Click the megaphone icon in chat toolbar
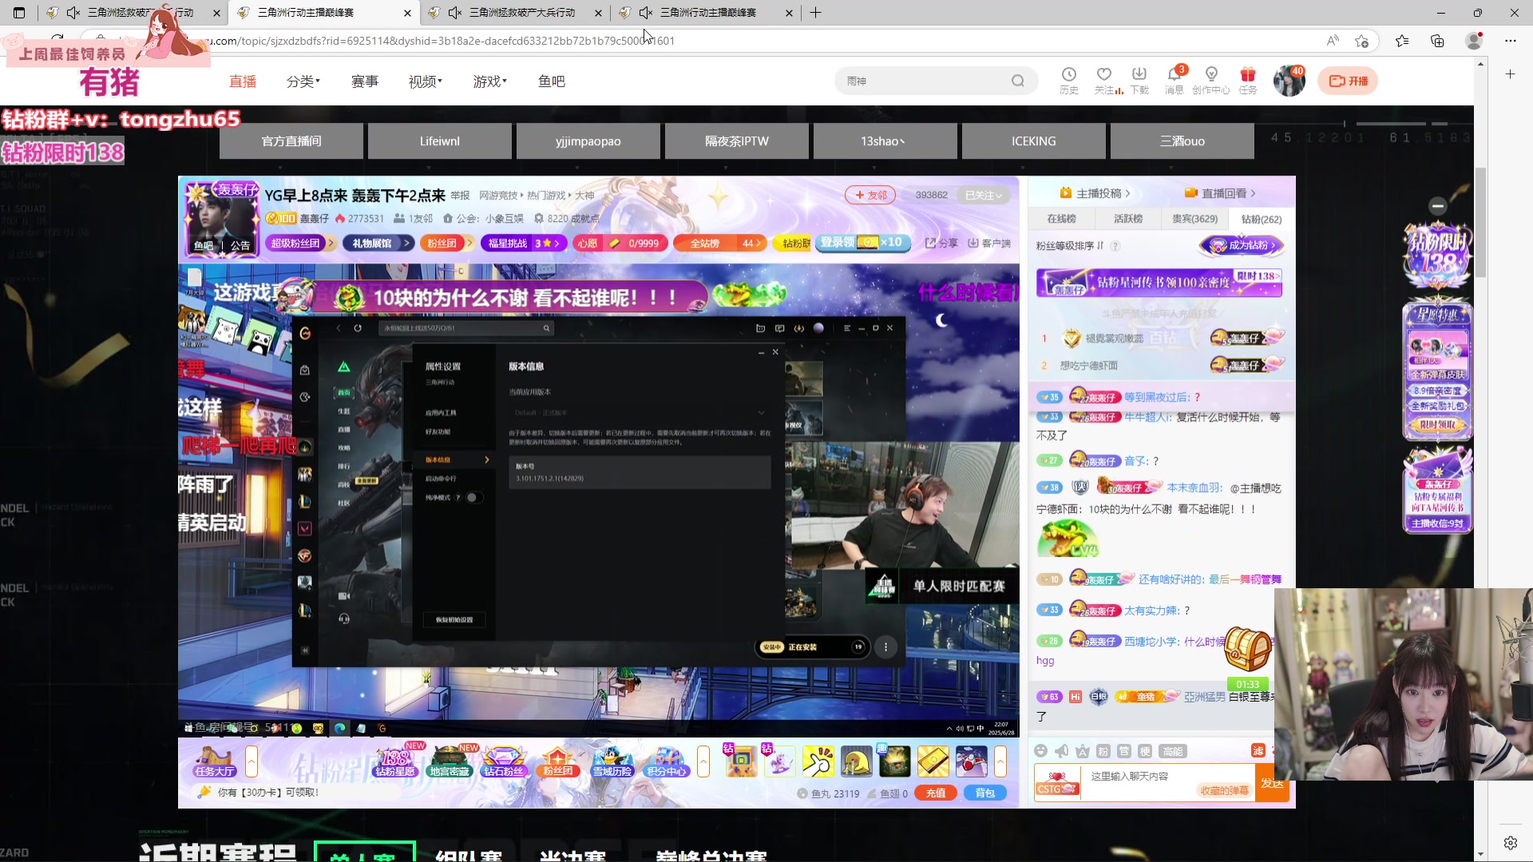Image resolution: width=1533 pixels, height=862 pixels. (1061, 751)
